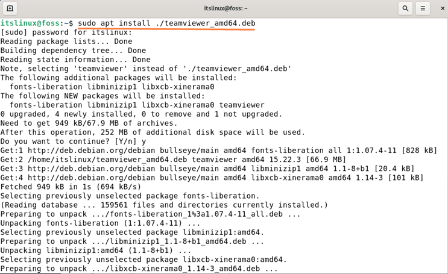448x274 pixels.
Task: Click 'The following additional packages will be installed:'
Action: pos(119,78)
